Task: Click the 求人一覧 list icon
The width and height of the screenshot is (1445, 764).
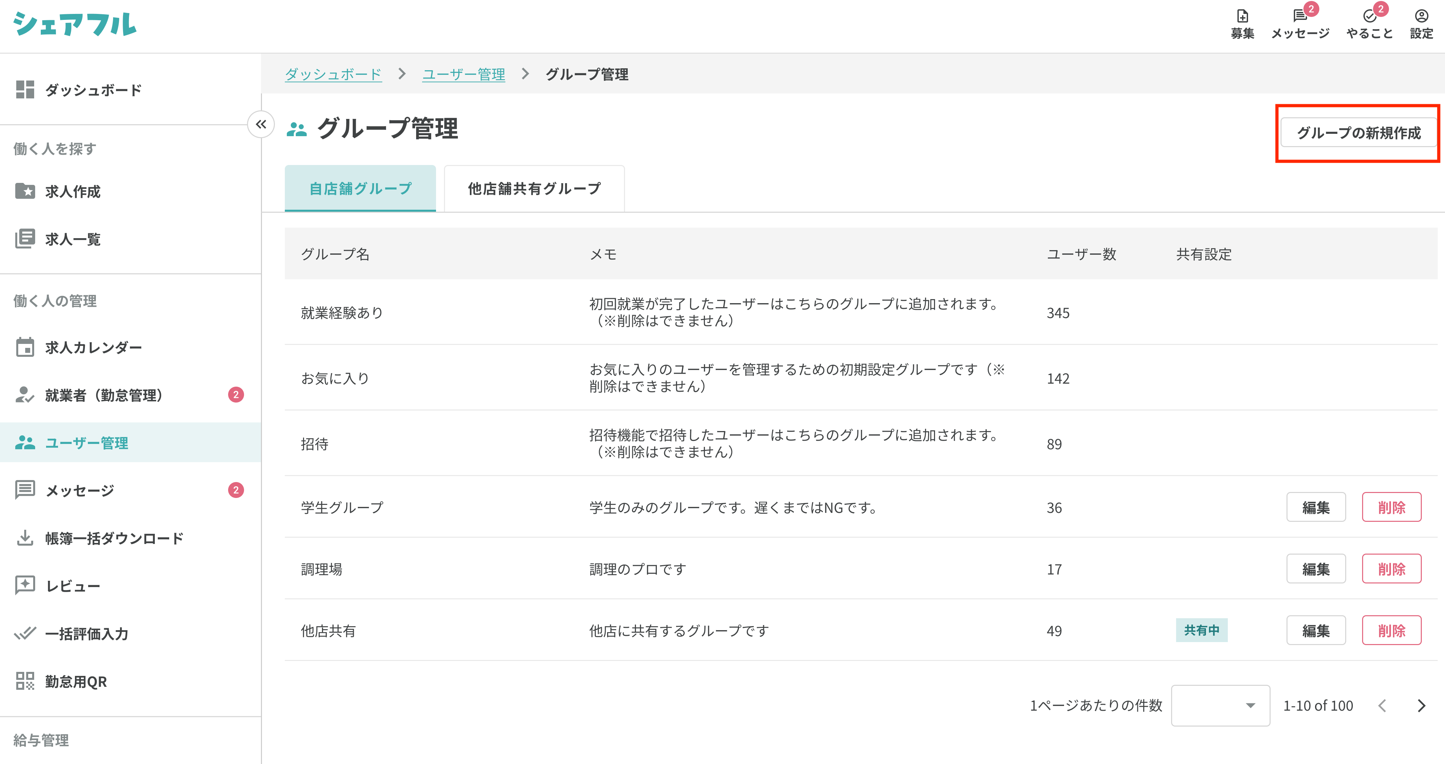Action: [25, 238]
